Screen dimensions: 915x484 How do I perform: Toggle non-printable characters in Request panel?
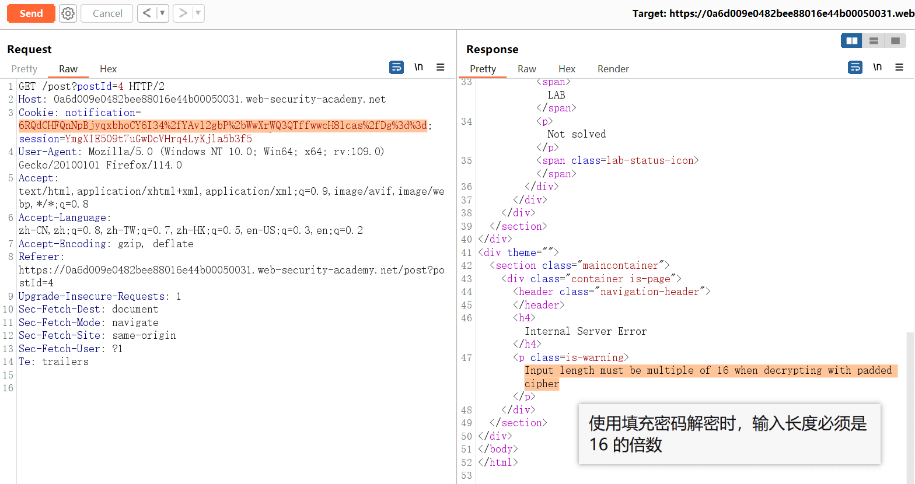coord(418,67)
